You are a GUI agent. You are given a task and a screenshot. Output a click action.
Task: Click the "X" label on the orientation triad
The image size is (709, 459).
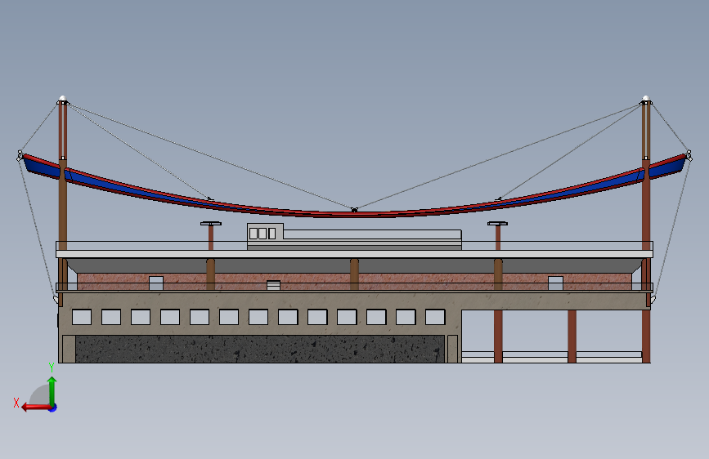click(16, 403)
